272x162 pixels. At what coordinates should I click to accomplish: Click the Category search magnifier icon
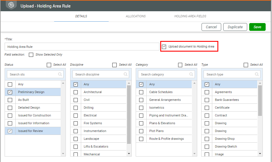[191, 74]
